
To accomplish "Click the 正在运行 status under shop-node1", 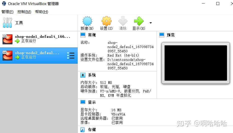I will (29, 41).
